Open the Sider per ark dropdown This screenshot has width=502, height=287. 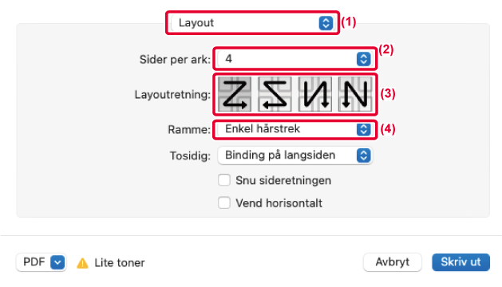[294, 59]
